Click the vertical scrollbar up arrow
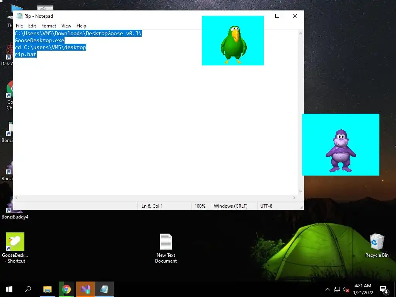The width and height of the screenshot is (396, 297). pos(300,33)
